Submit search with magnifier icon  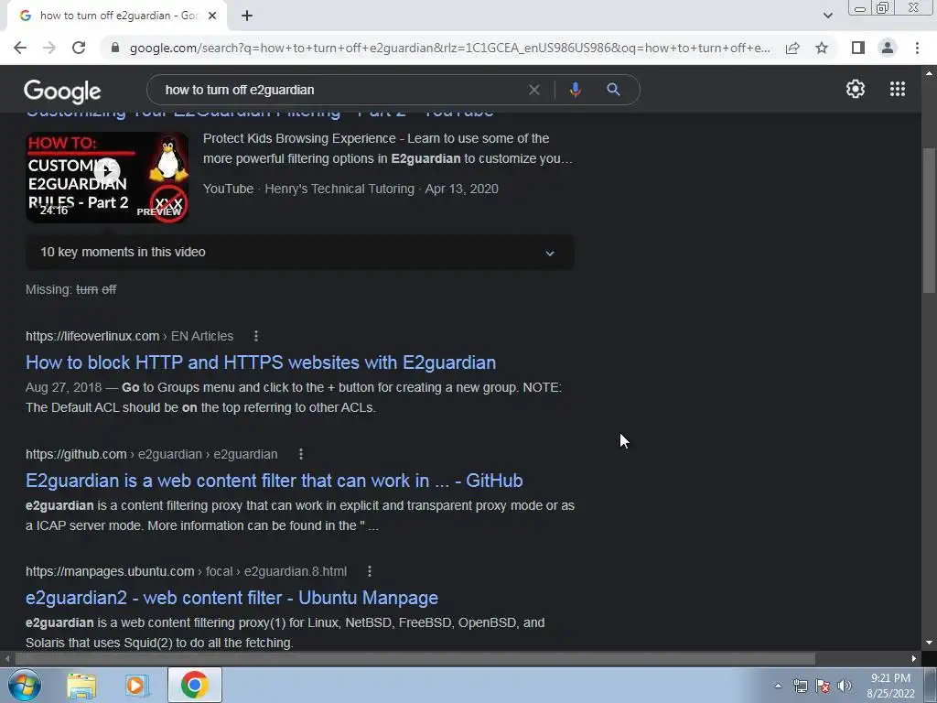click(x=613, y=90)
